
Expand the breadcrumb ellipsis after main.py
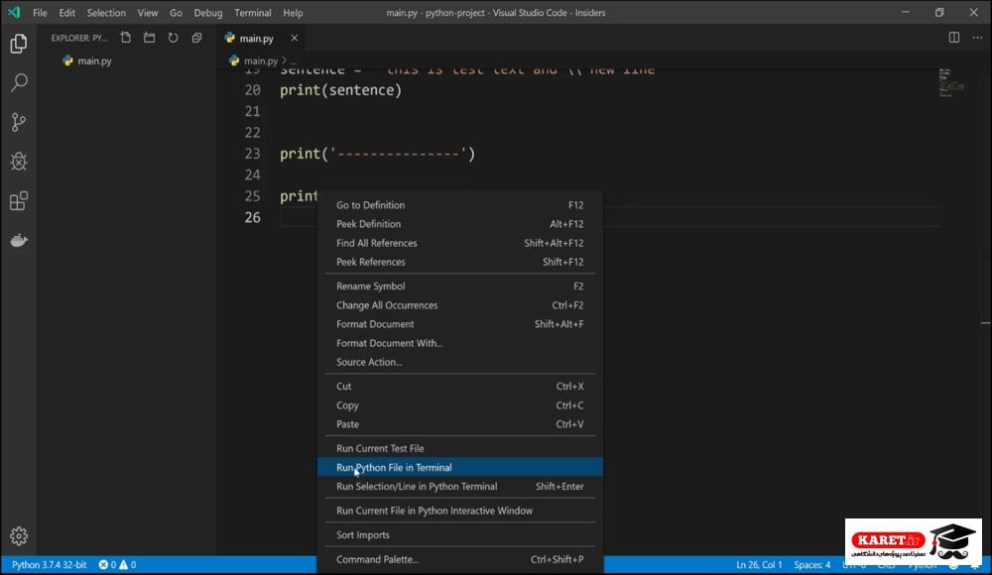(x=293, y=61)
